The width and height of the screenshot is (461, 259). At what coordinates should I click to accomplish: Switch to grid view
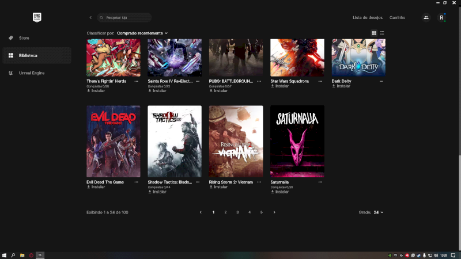[374, 33]
